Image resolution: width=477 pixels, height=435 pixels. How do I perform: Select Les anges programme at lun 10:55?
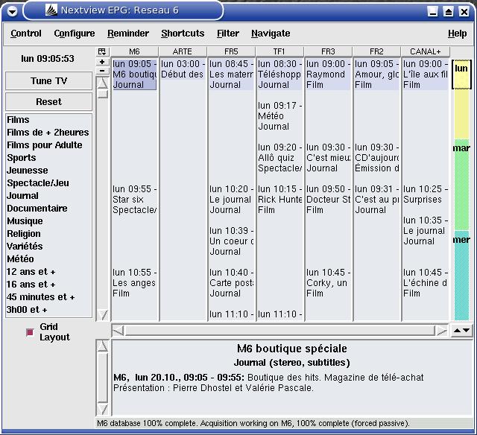134,283
